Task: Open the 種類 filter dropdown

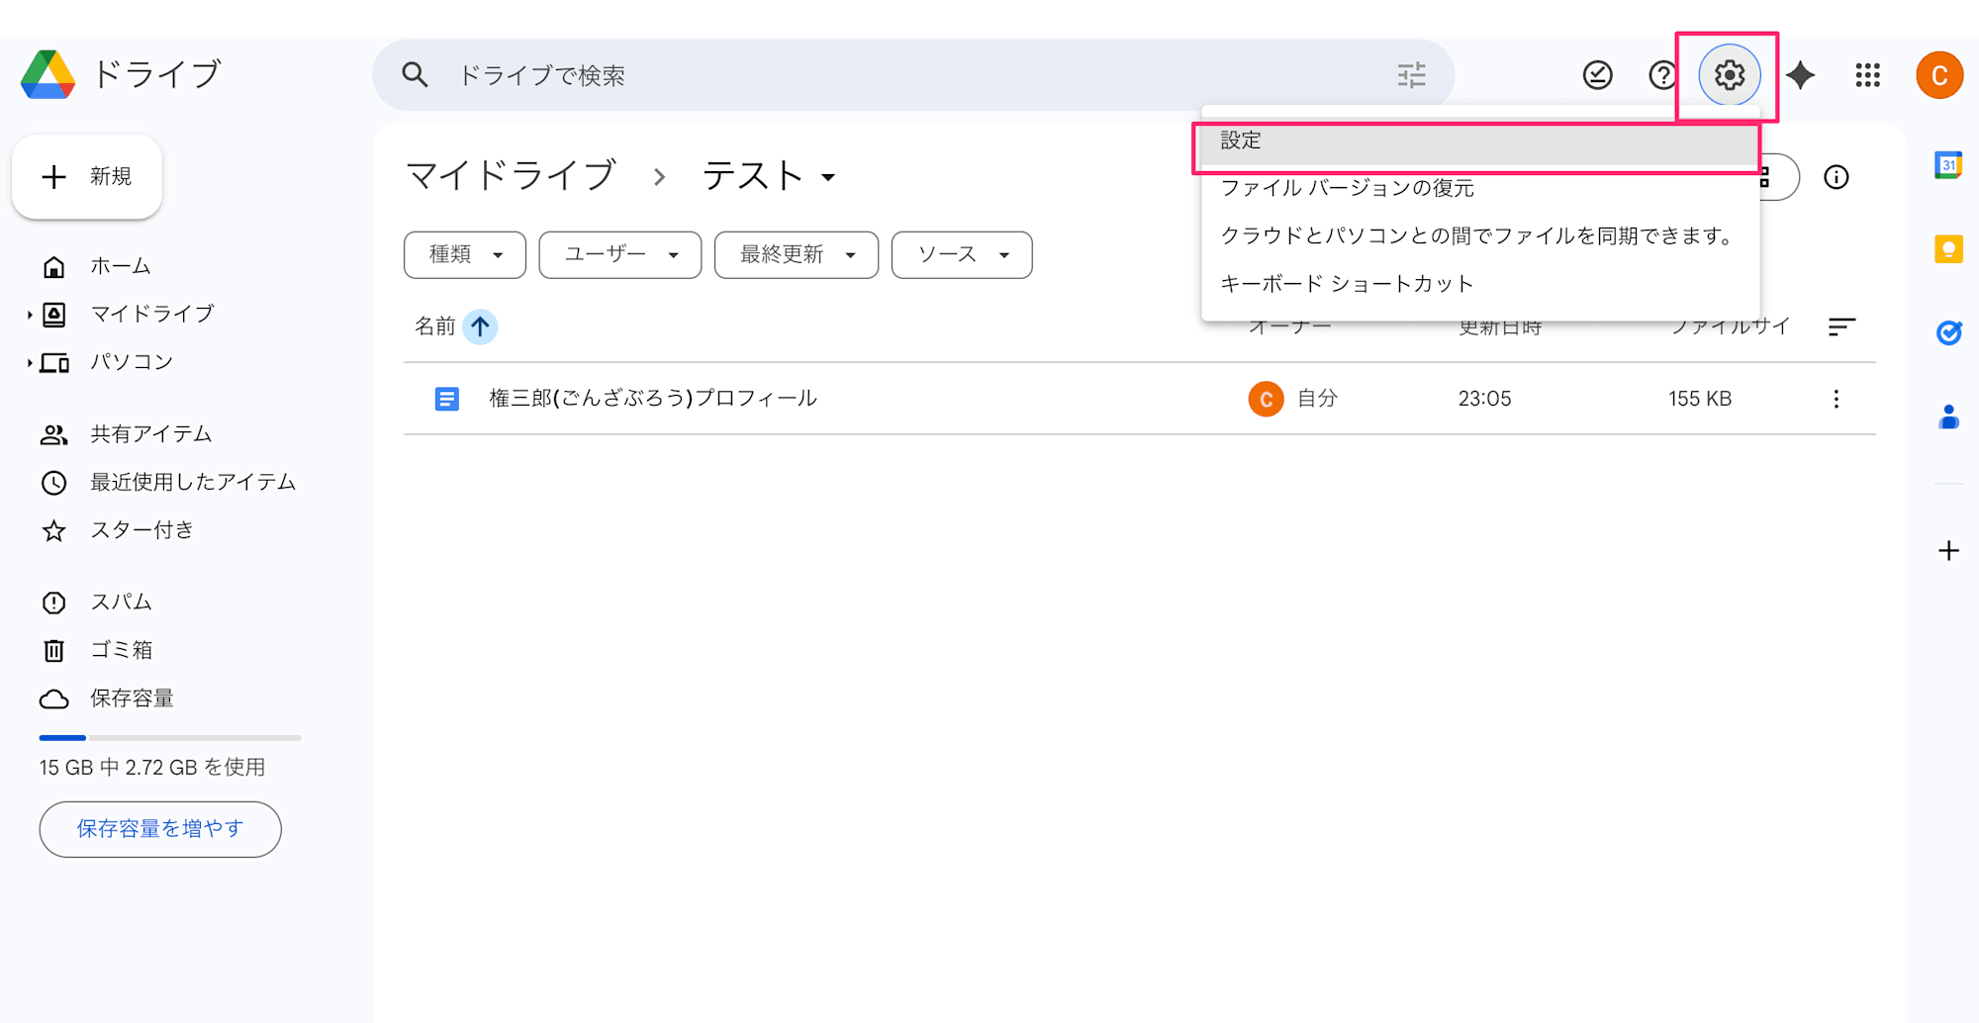Action: (464, 254)
